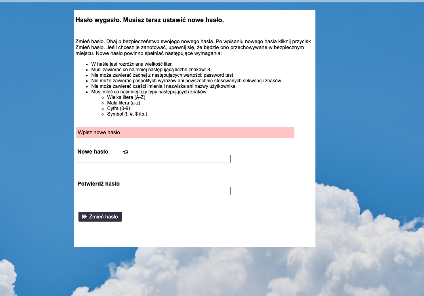This screenshot has height=296, width=424.
Task: Click the Cyfra (0-9) requirement
Action: click(118, 108)
